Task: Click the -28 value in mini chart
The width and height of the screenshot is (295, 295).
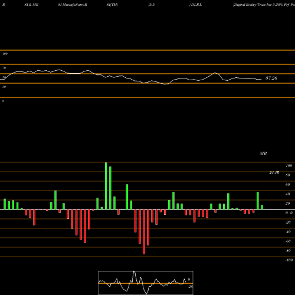Action: pyautogui.click(x=191, y=287)
